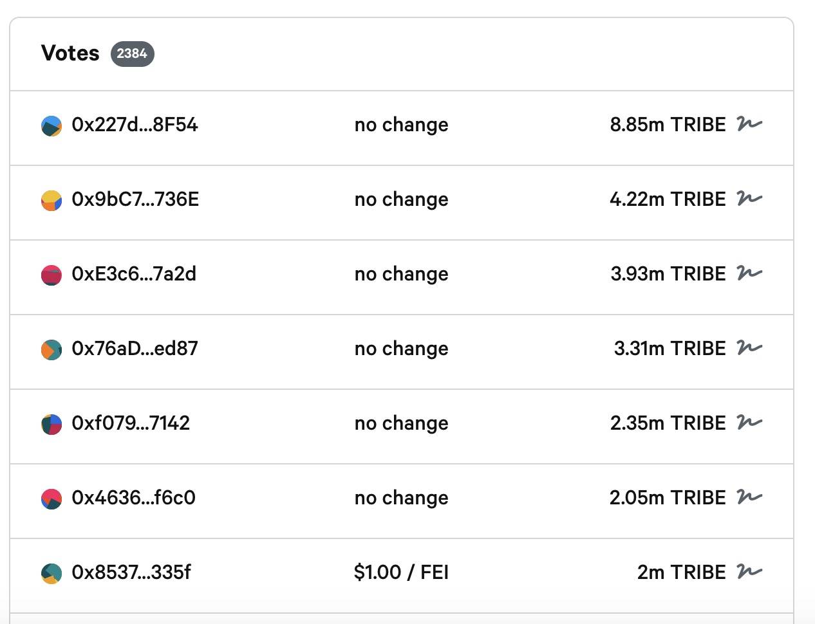Image resolution: width=815 pixels, height=624 pixels.
Task: Visit profile of 0xE3c6...7a2d
Action: (134, 274)
